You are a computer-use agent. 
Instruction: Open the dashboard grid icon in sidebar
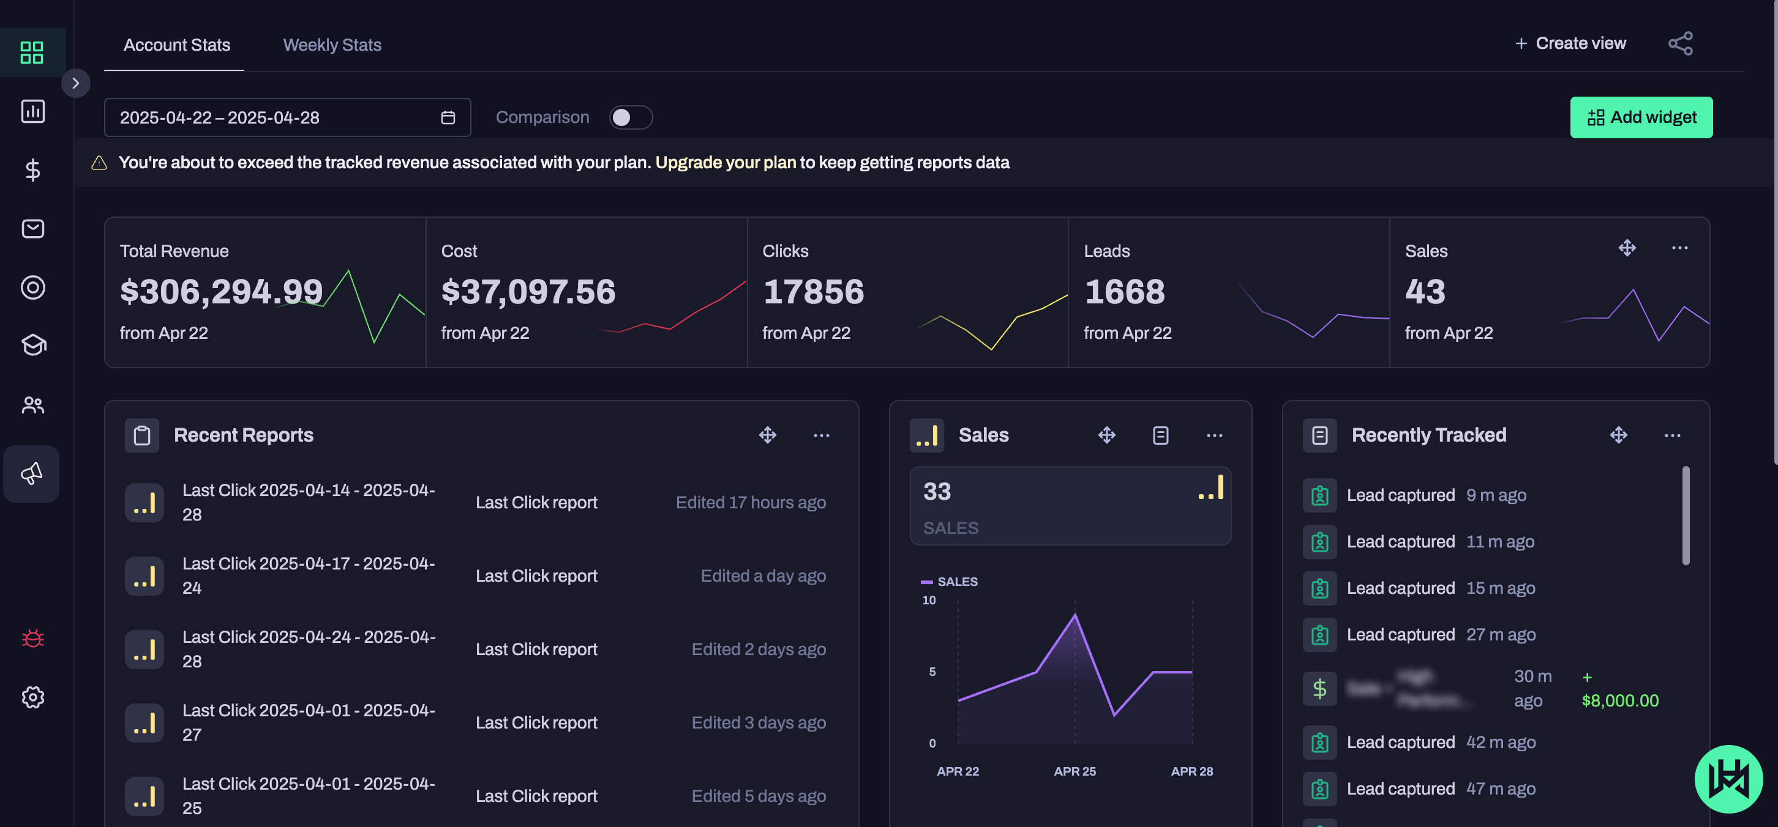[x=32, y=53]
